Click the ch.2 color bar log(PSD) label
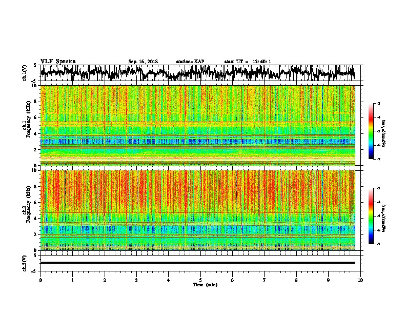This screenshot has width=406, height=314. pyautogui.click(x=384, y=218)
